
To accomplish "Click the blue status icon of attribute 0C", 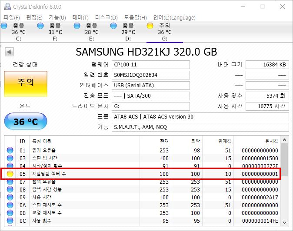I will [10, 221].
